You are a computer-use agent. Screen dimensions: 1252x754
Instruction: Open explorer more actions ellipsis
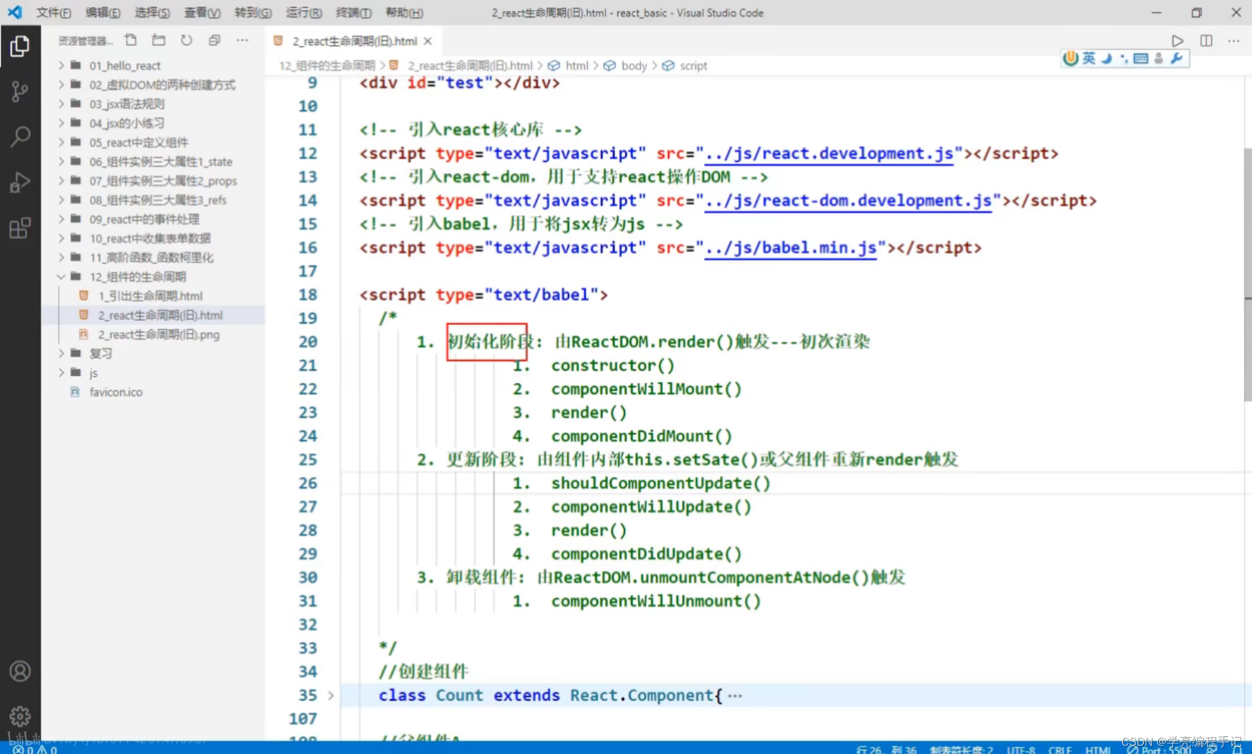pyautogui.click(x=242, y=40)
